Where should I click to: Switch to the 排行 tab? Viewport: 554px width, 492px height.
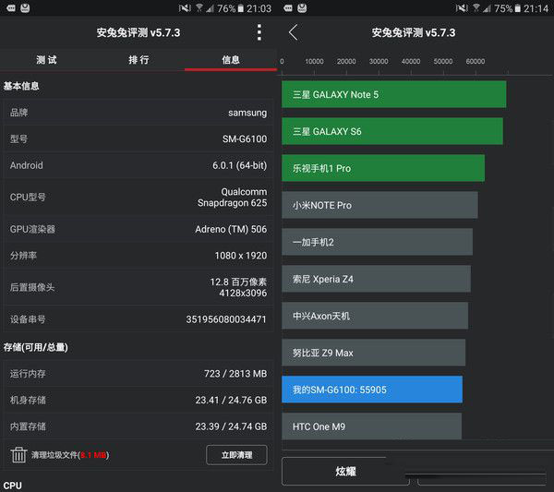point(138,60)
